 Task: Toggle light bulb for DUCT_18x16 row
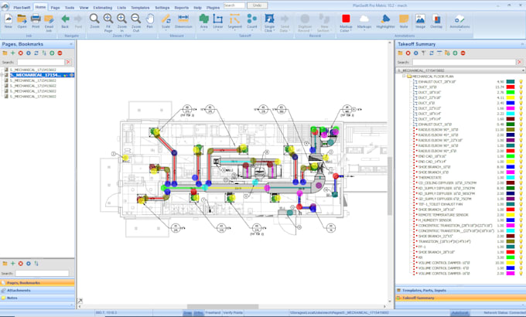click(x=521, y=92)
